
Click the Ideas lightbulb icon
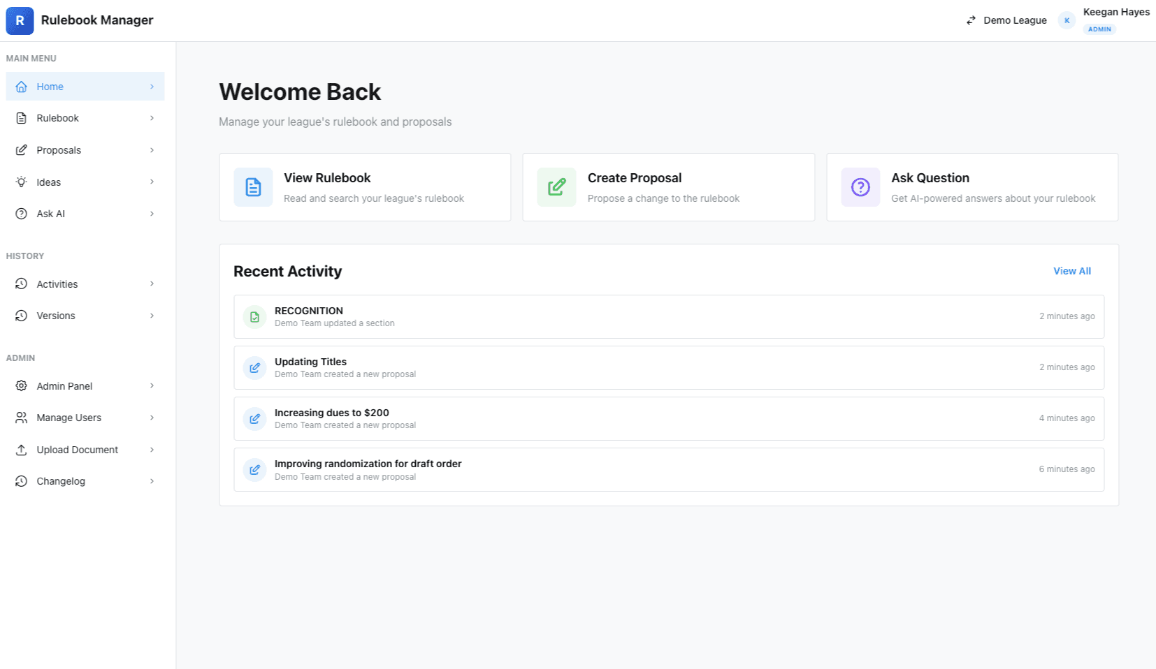tap(21, 182)
